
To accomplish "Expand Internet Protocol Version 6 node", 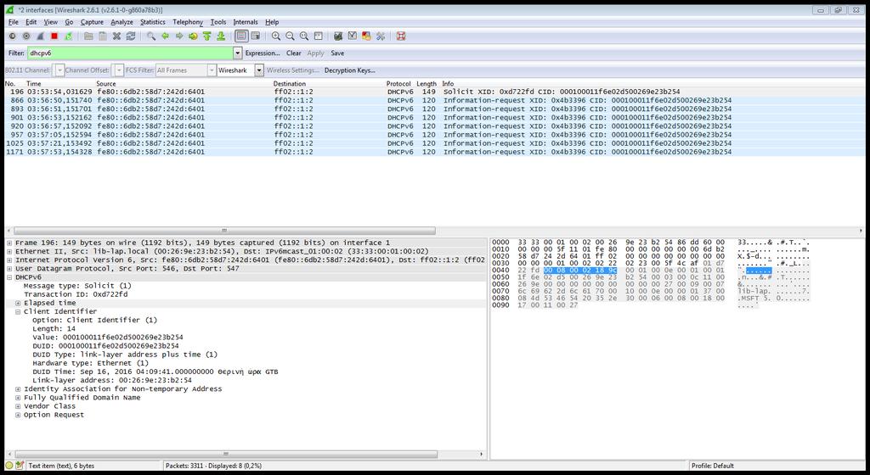I will (x=9, y=260).
